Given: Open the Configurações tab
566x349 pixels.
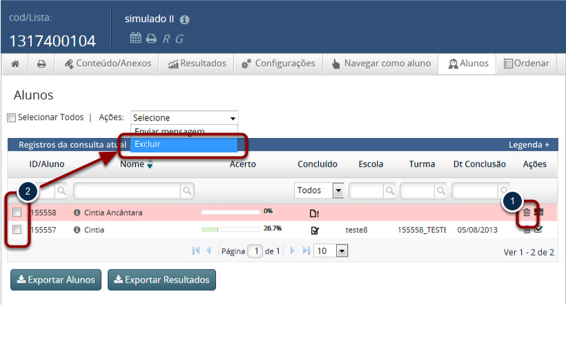Looking at the screenshot, I should 278,63.
